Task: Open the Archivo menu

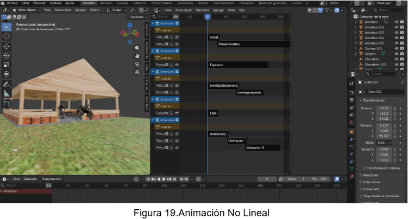Action: (12, 3)
